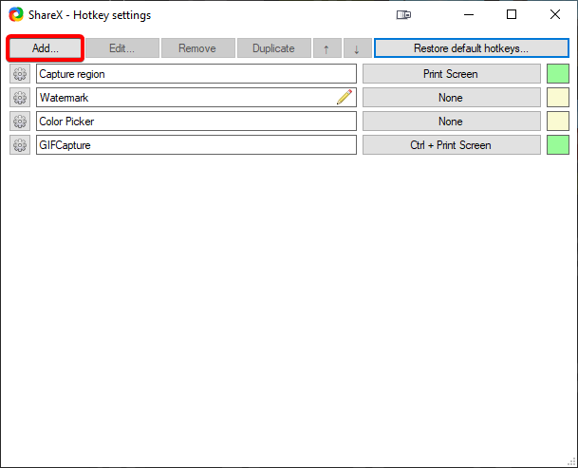Viewport: 578px width, 468px height.
Task: Change the Print Screen hotkey for Capture region
Action: click(x=451, y=74)
